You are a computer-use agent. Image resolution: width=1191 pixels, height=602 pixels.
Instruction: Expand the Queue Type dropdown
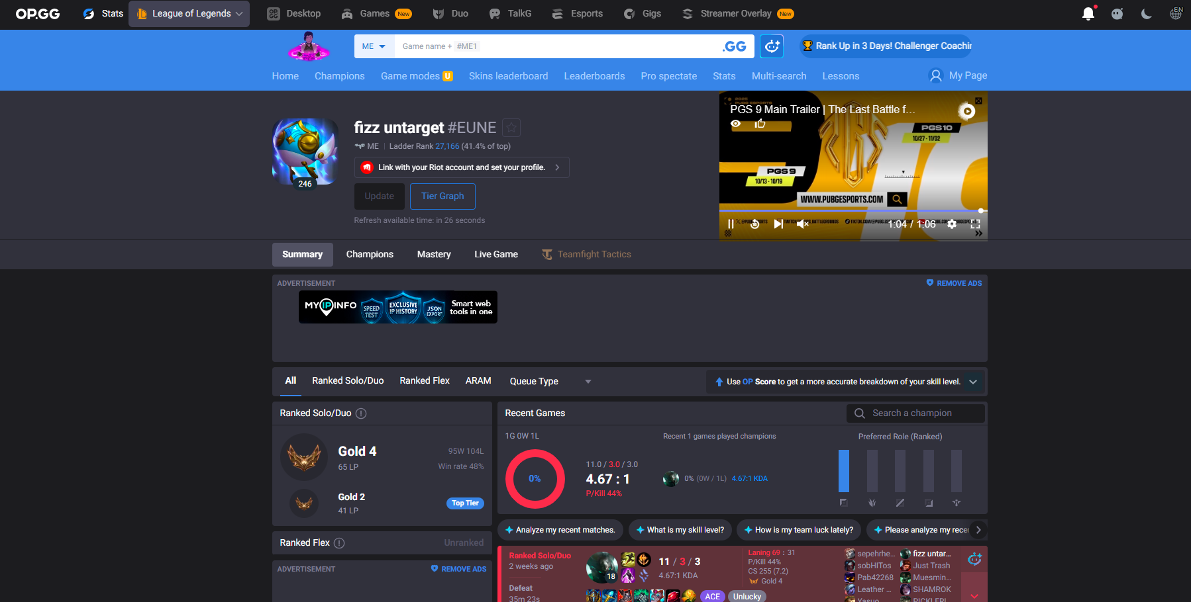click(x=588, y=381)
